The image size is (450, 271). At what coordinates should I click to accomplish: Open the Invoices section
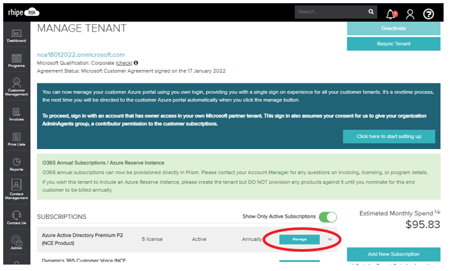[x=16, y=114]
